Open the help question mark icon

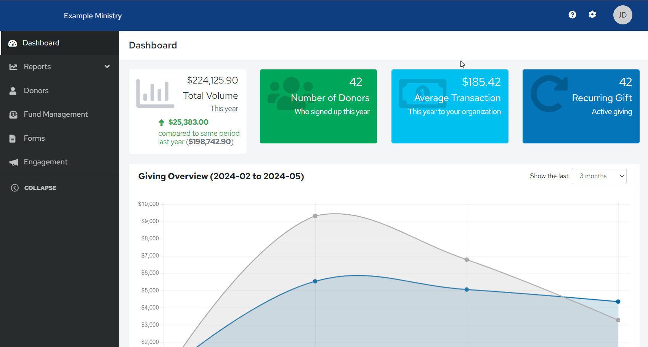[x=572, y=14]
